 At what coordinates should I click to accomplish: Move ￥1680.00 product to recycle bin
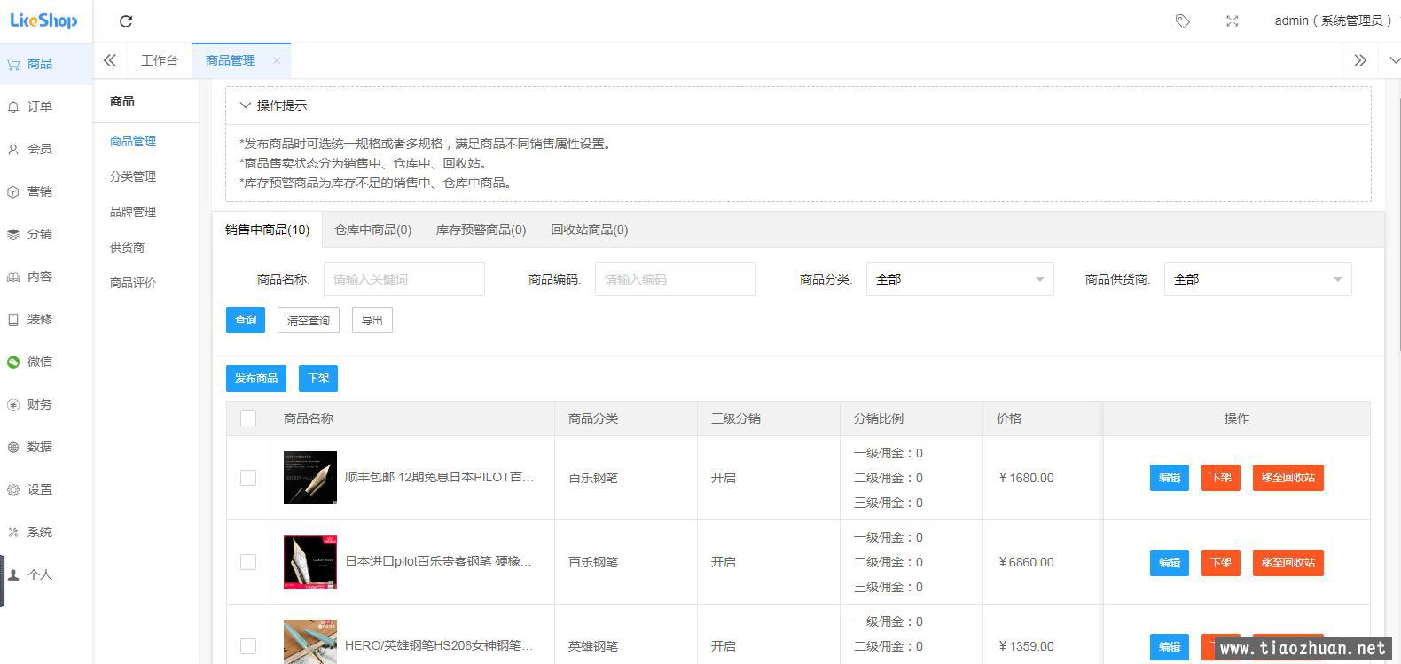[1288, 478]
